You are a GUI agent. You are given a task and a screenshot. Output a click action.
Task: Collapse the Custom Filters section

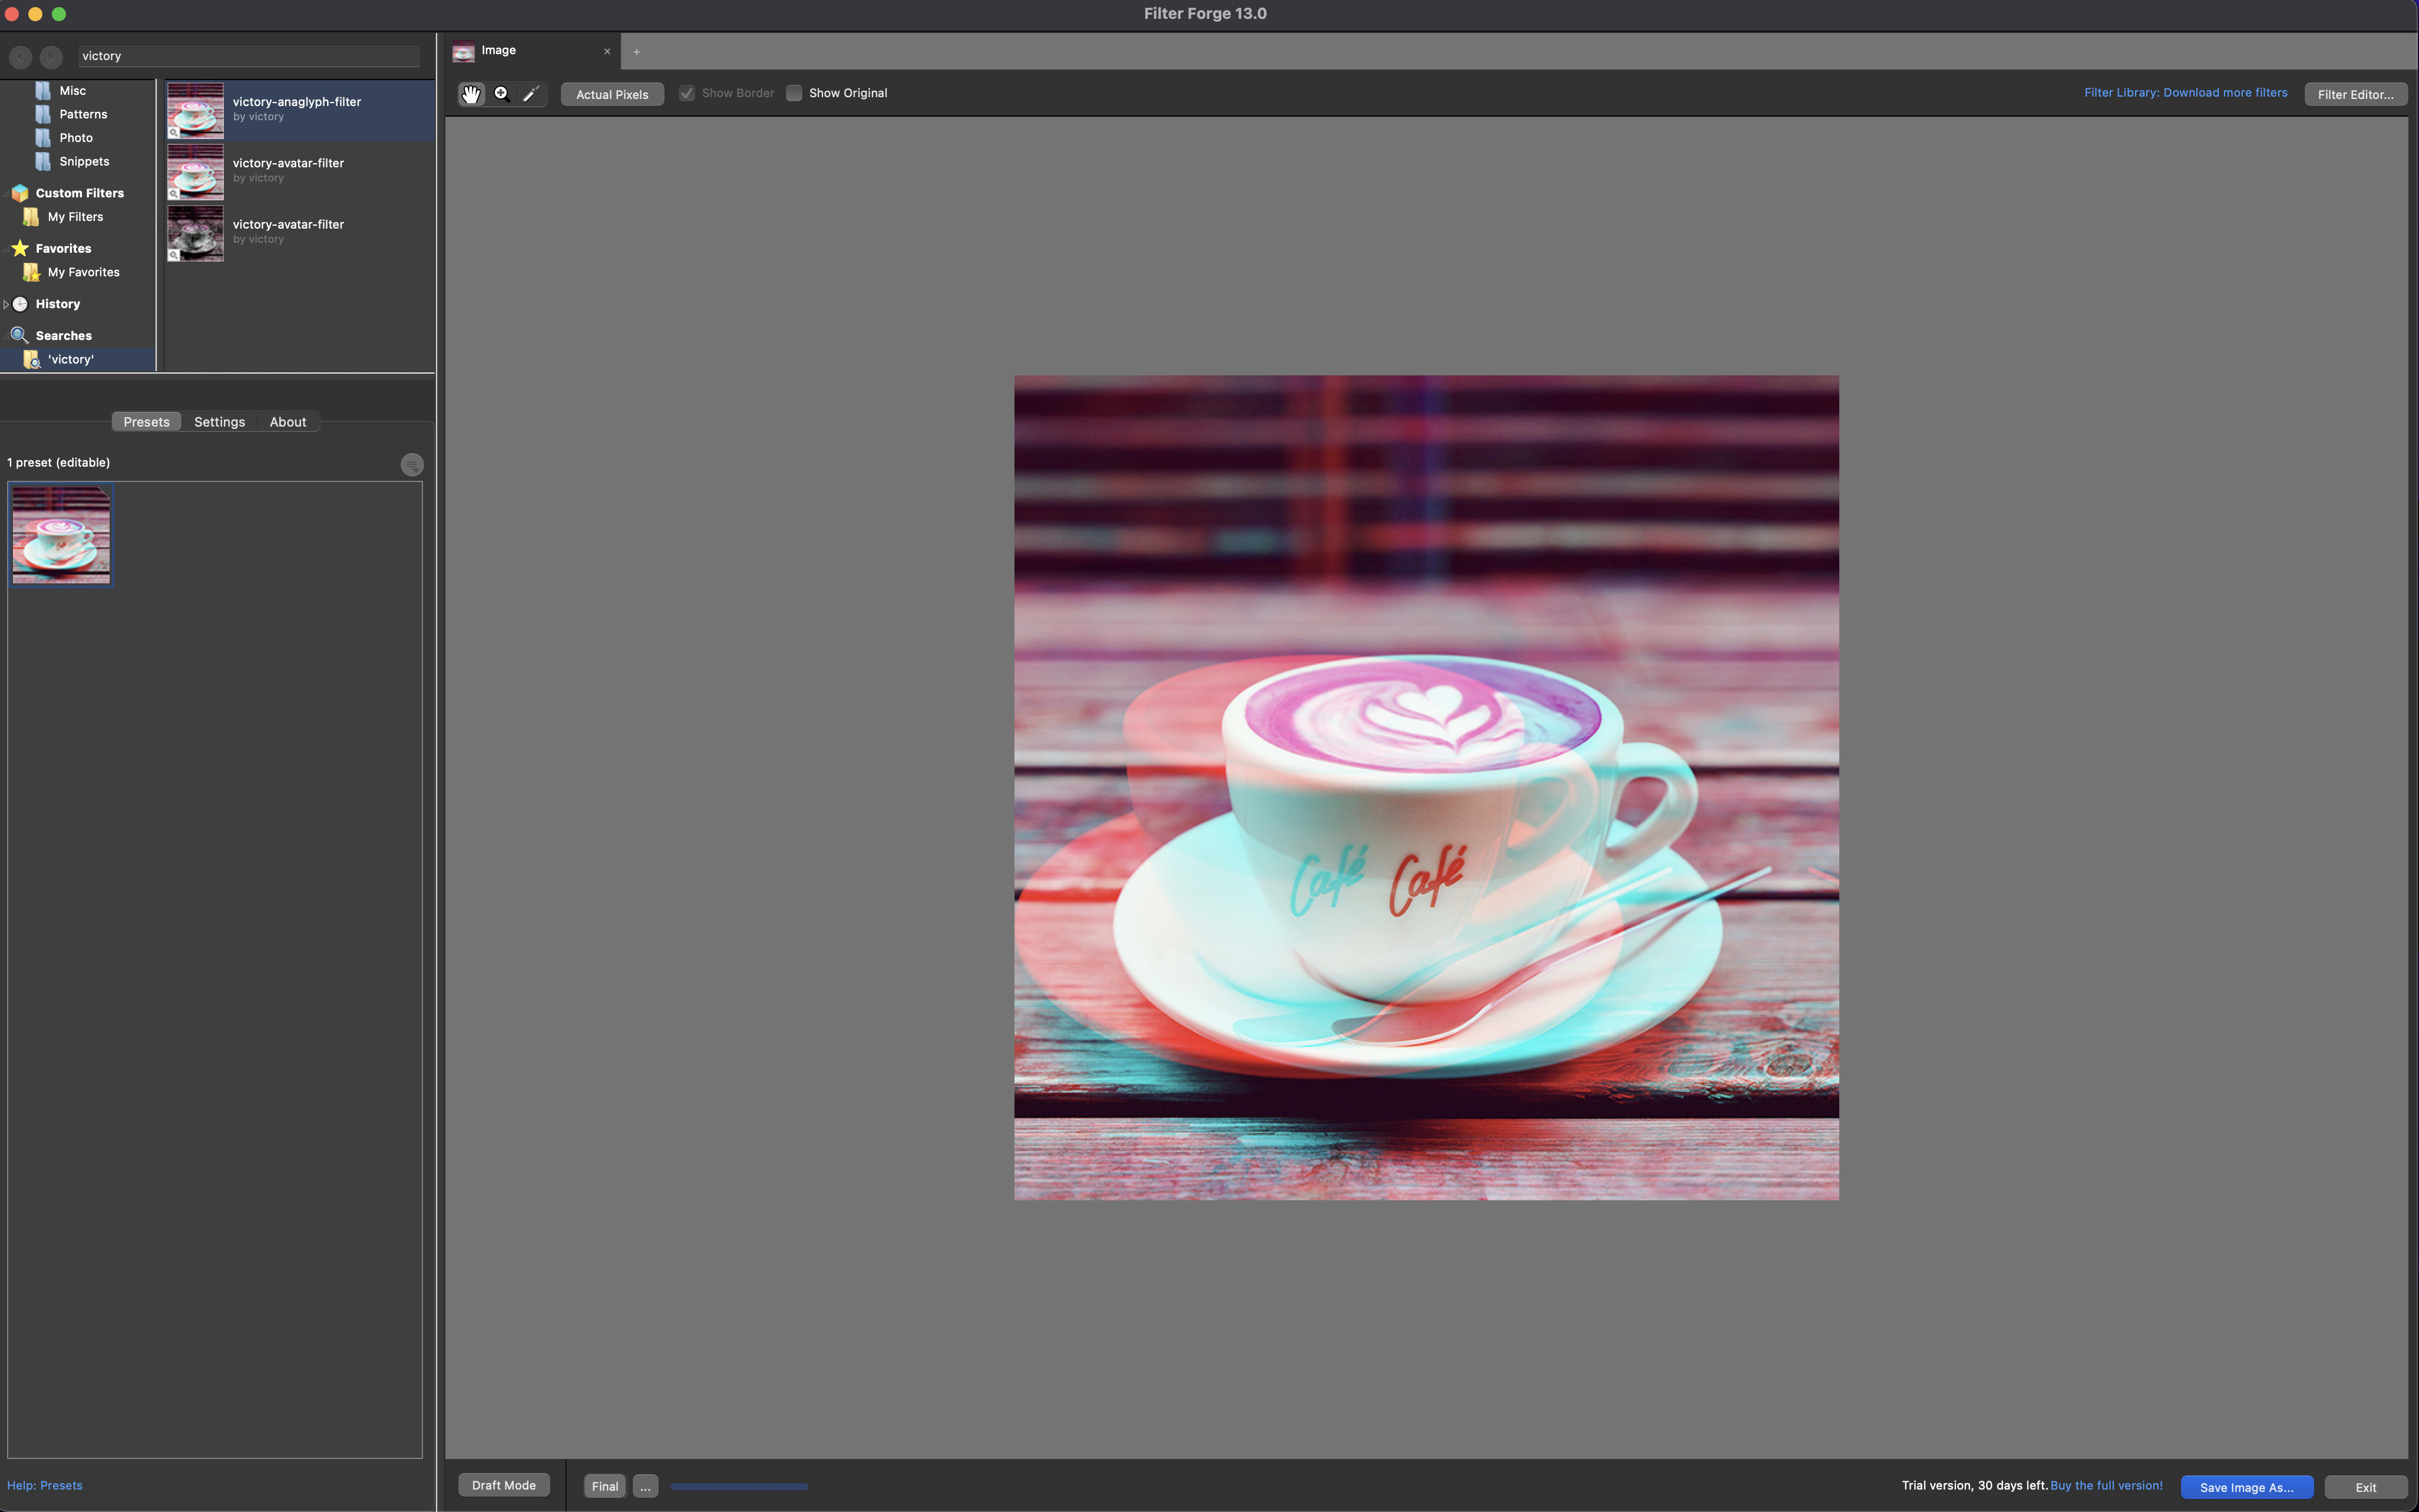coord(6,193)
